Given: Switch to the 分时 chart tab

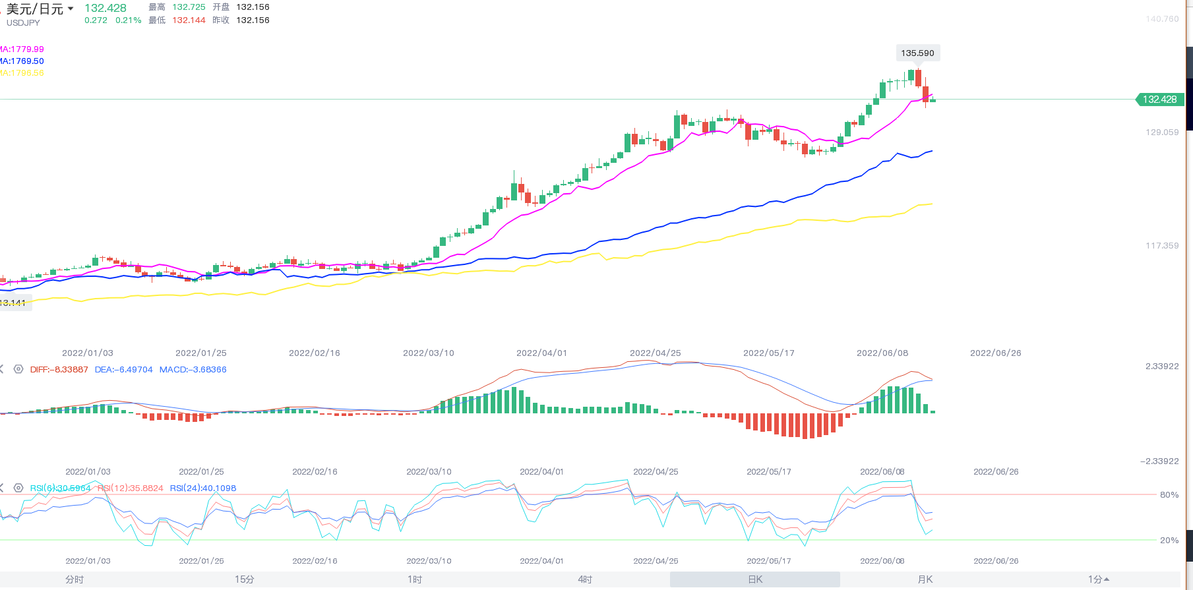Looking at the screenshot, I should click(75, 579).
